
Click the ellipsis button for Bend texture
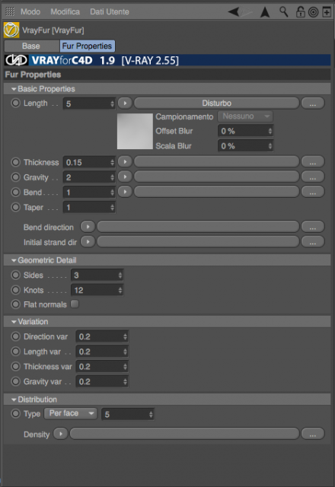313,191
